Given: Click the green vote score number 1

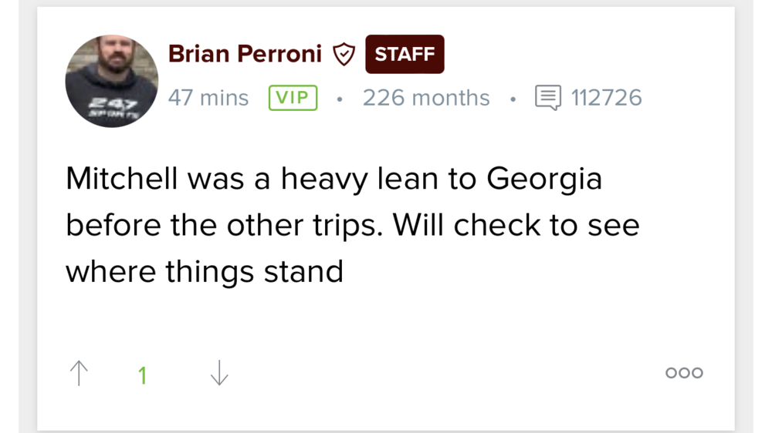Looking at the screenshot, I should tap(142, 375).
